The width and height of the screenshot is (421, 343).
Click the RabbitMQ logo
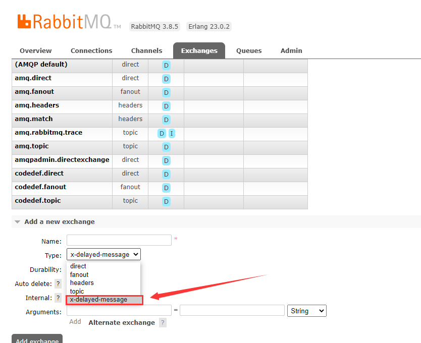click(69, 22)
